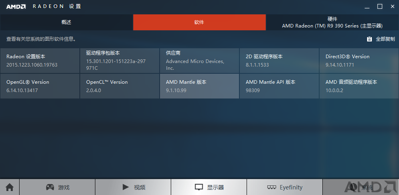Select the AMD Mantle API 版本 tile
399x195 pixels.
click(x=279, y=86)
